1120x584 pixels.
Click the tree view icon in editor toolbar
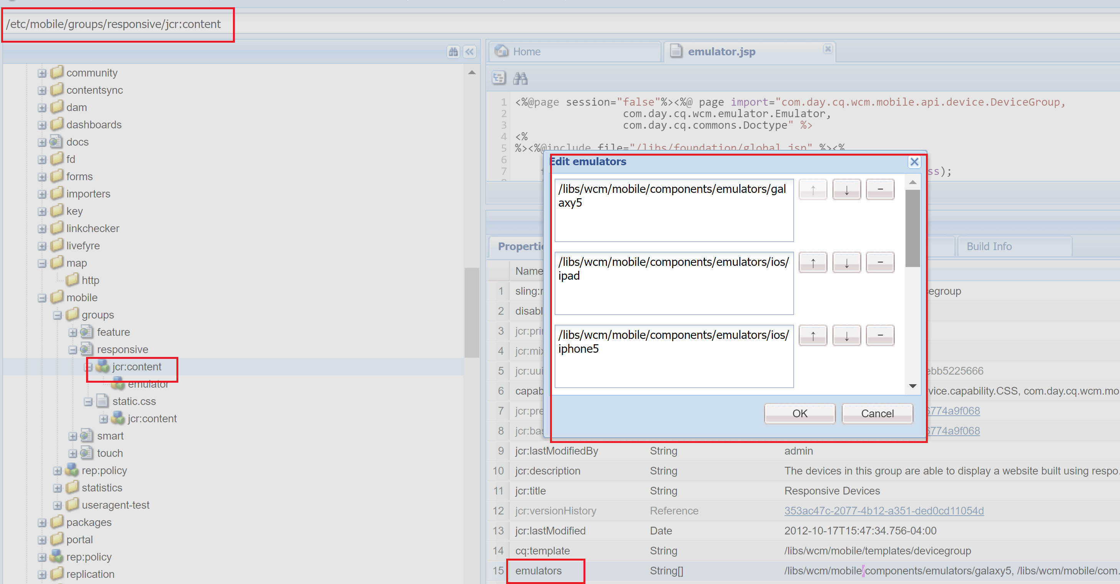[x=499, y=78]
